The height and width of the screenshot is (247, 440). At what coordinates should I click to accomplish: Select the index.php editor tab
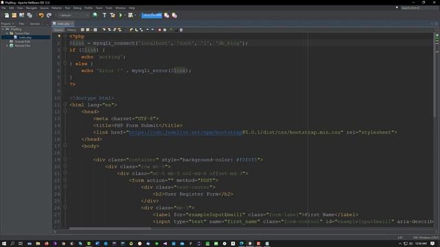pos(63,24)
